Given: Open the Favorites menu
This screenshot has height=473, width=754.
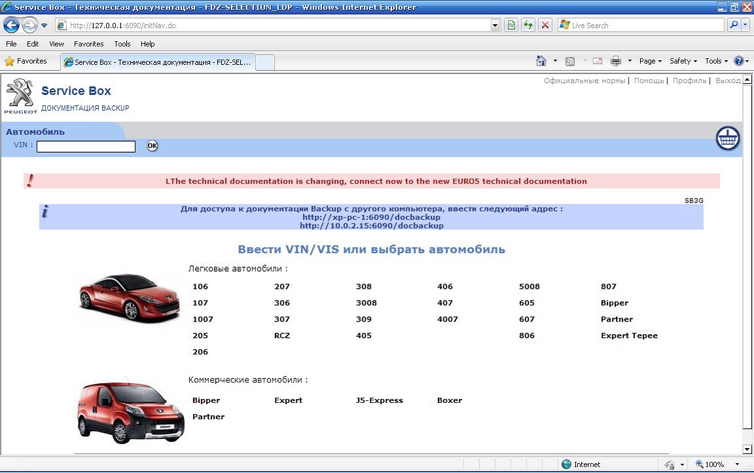Looking at the screenshot, I should (88, 44).
